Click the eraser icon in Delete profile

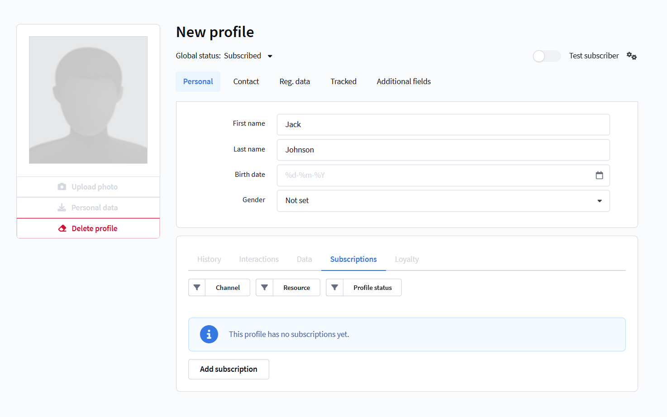[62, 228]
